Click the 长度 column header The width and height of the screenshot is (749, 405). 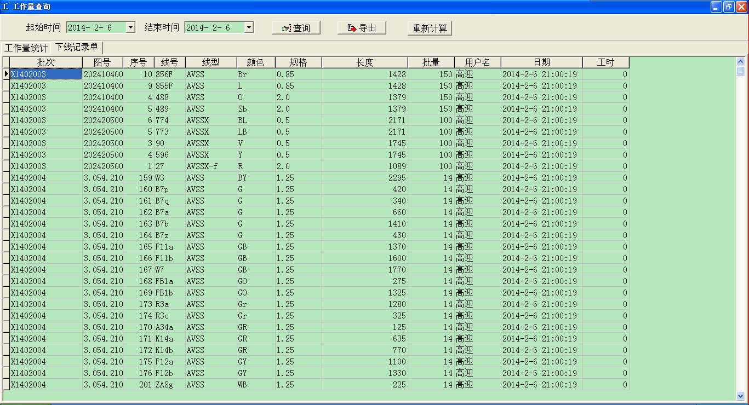tap(365, 62)
